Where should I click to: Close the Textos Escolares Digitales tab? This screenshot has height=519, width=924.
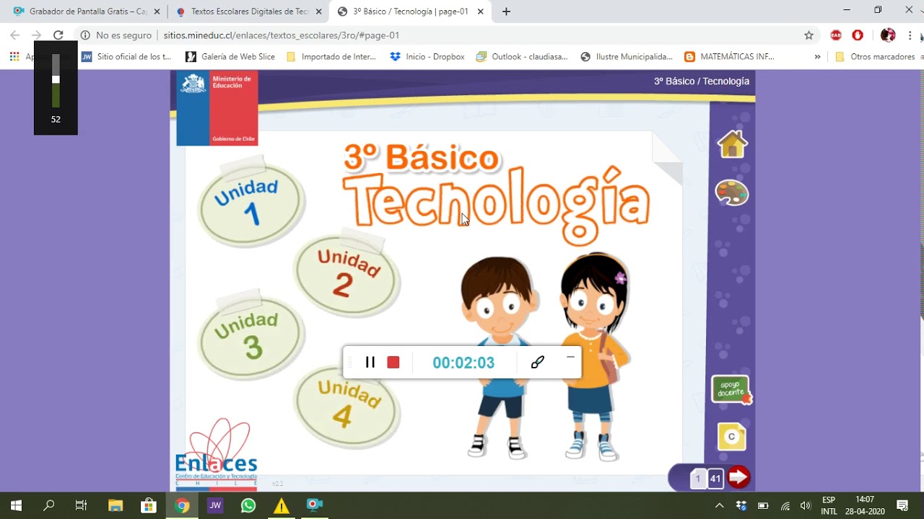pos(318,12)
